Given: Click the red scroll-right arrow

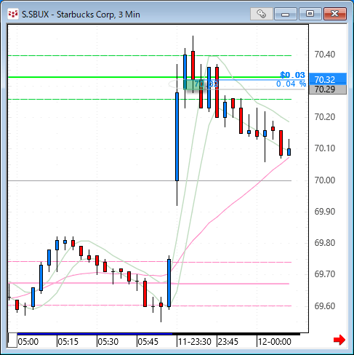Looking at the screenshot, I should (339, 340).
